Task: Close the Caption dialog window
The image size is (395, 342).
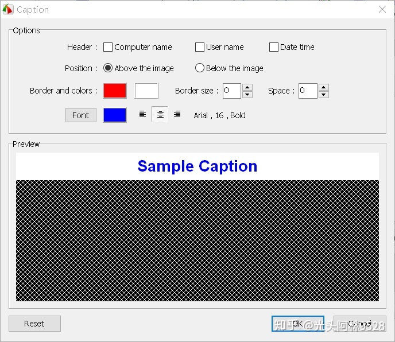Action: point(382,9)
